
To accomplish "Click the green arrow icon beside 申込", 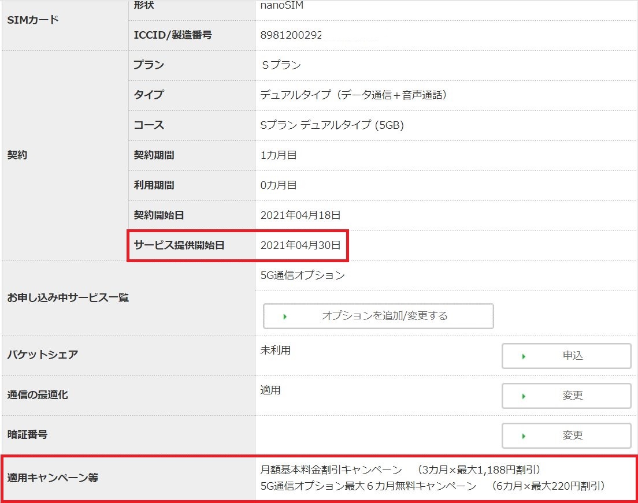I will (x=524, y=356).
